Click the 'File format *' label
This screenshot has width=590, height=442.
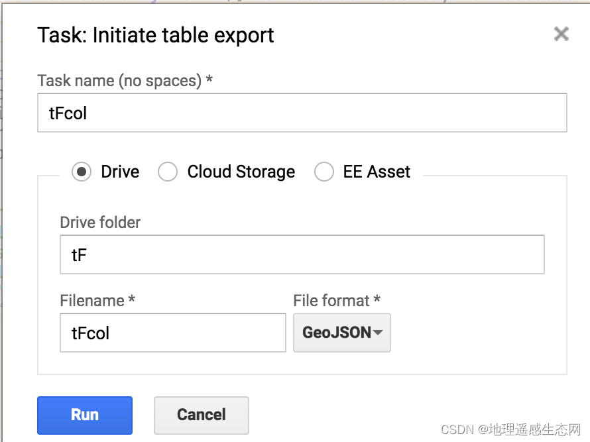click(x=337, y=301)
